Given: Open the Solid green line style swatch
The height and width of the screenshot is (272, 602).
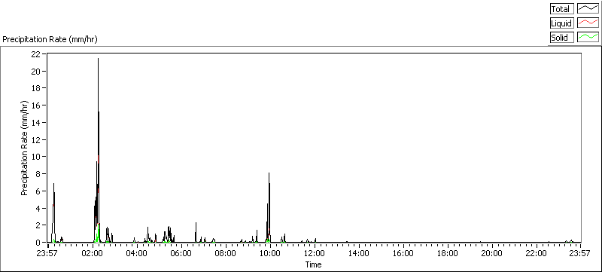Looking at the screenshot, I should pos(588,37).
